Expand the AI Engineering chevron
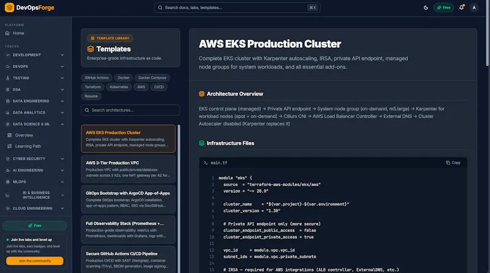 [62, 171]
